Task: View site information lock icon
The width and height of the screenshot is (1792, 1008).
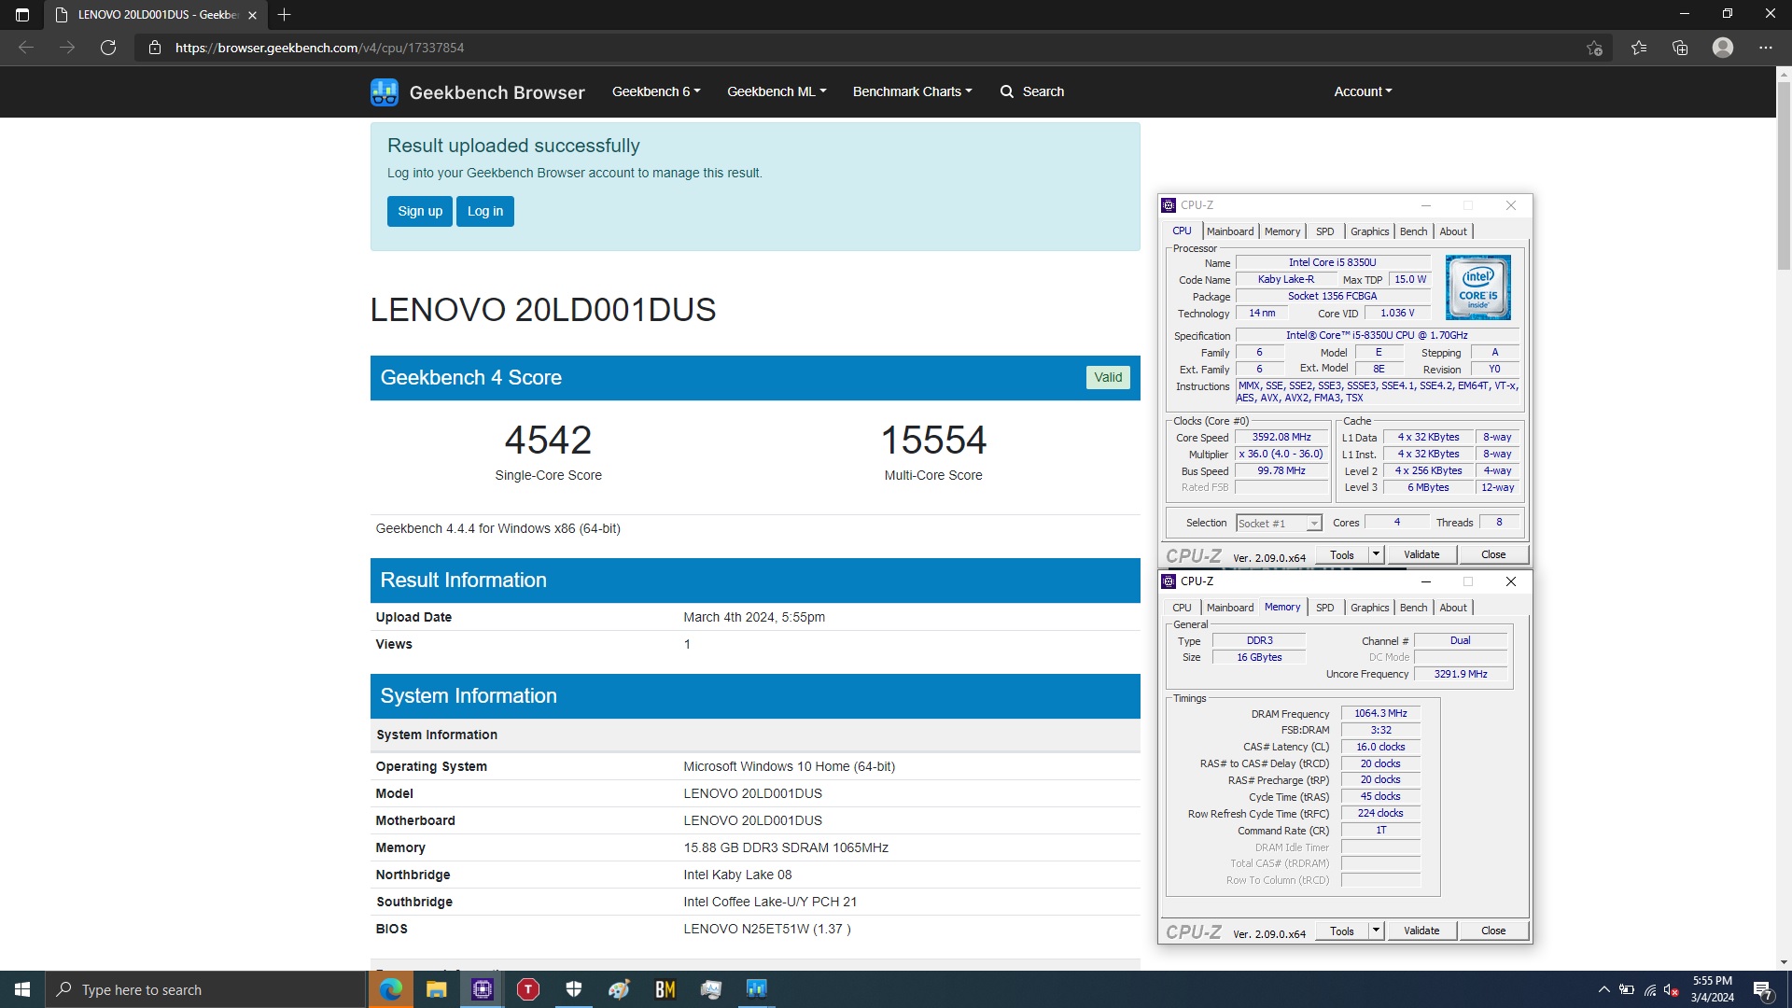Action: click(155, 48)
